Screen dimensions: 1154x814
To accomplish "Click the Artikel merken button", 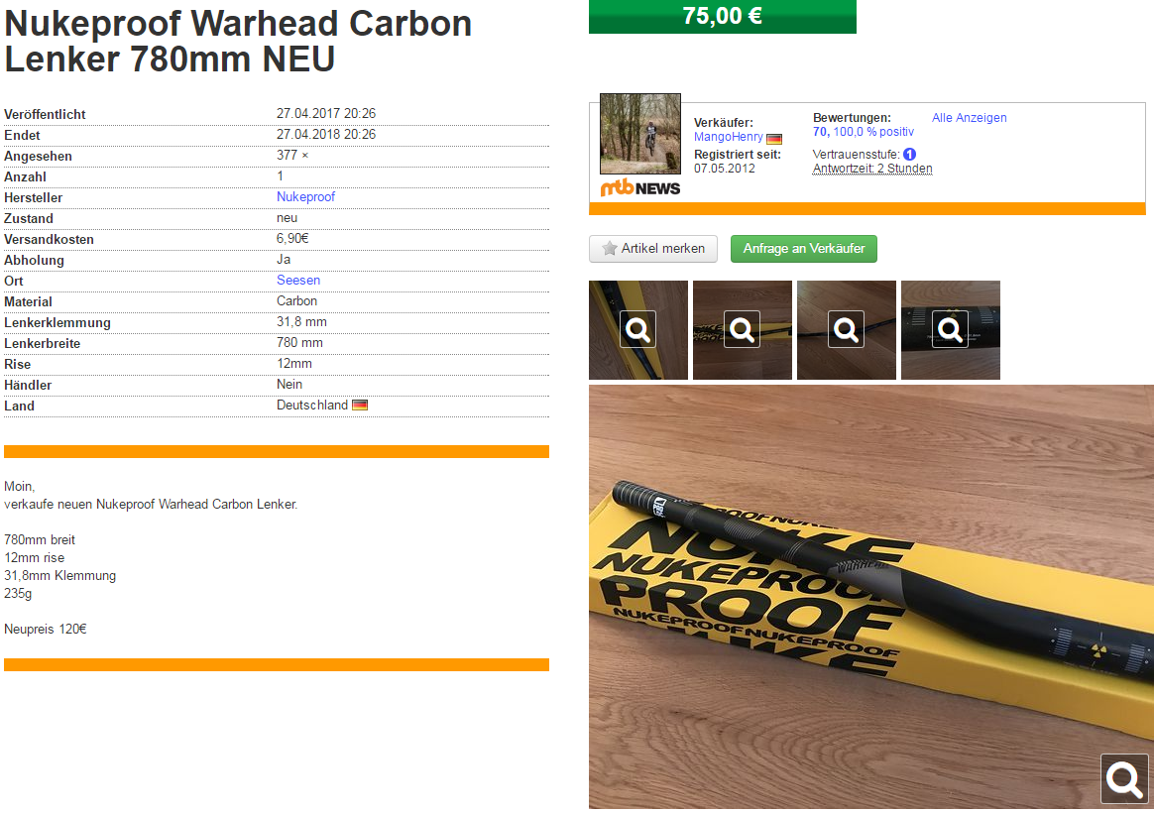I will pyautogui.click(x=653, y=249).
